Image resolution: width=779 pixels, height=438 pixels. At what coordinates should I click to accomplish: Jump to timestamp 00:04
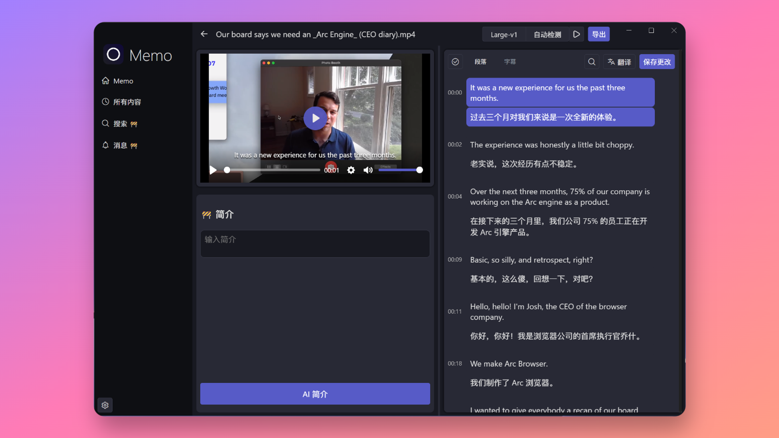click(455, 196)
